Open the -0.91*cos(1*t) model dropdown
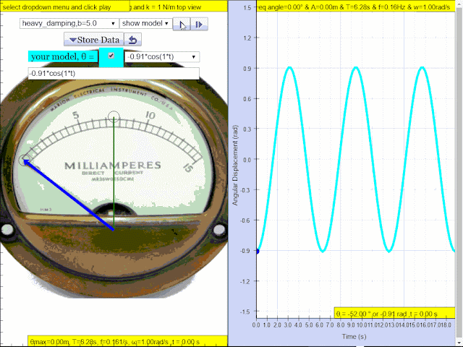463x347 pixels. coord(162,56)
